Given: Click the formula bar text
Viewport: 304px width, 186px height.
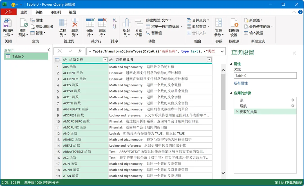Looking at the screenshot, I should pos(152,51).
